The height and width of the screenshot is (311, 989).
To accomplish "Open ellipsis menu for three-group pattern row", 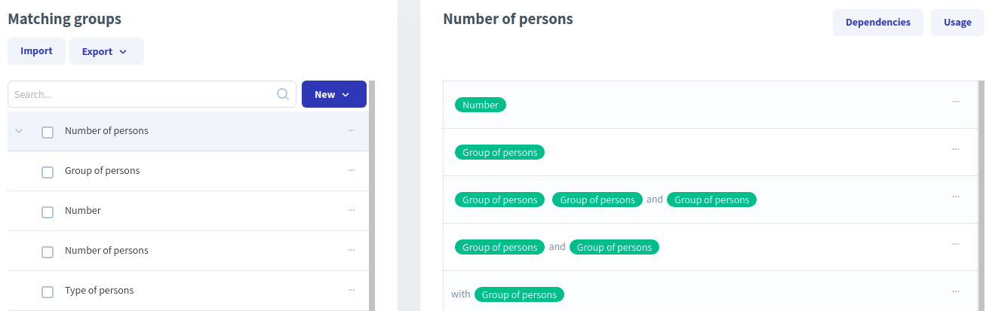I will pyautogui.click(x=956, y=197).
